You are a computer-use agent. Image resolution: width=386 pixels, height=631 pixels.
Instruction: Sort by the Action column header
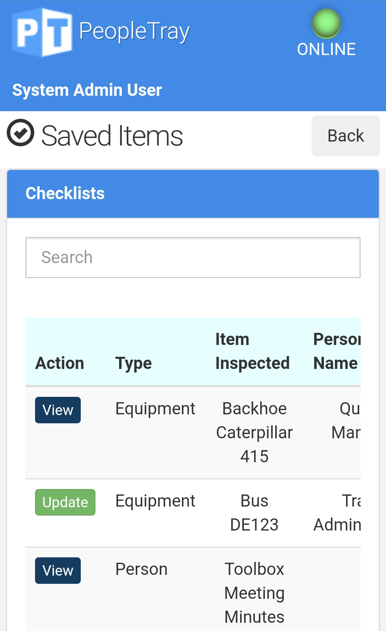[59, 363]
